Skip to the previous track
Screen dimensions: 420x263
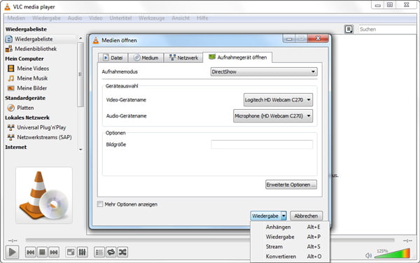pyautogui.click(x=31, y=252)
